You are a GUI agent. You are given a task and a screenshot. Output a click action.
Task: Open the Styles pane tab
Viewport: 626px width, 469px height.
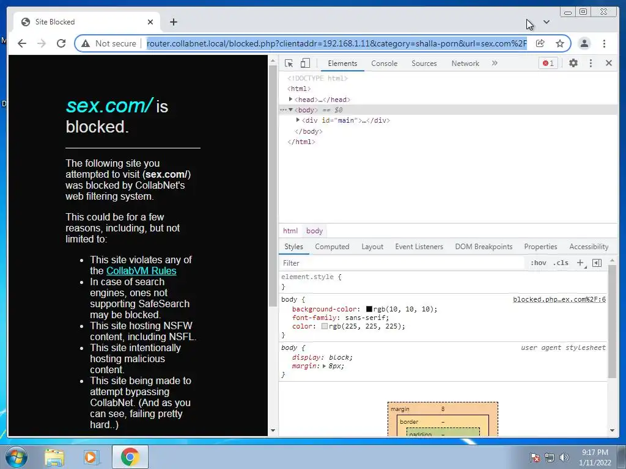[293, 247]
